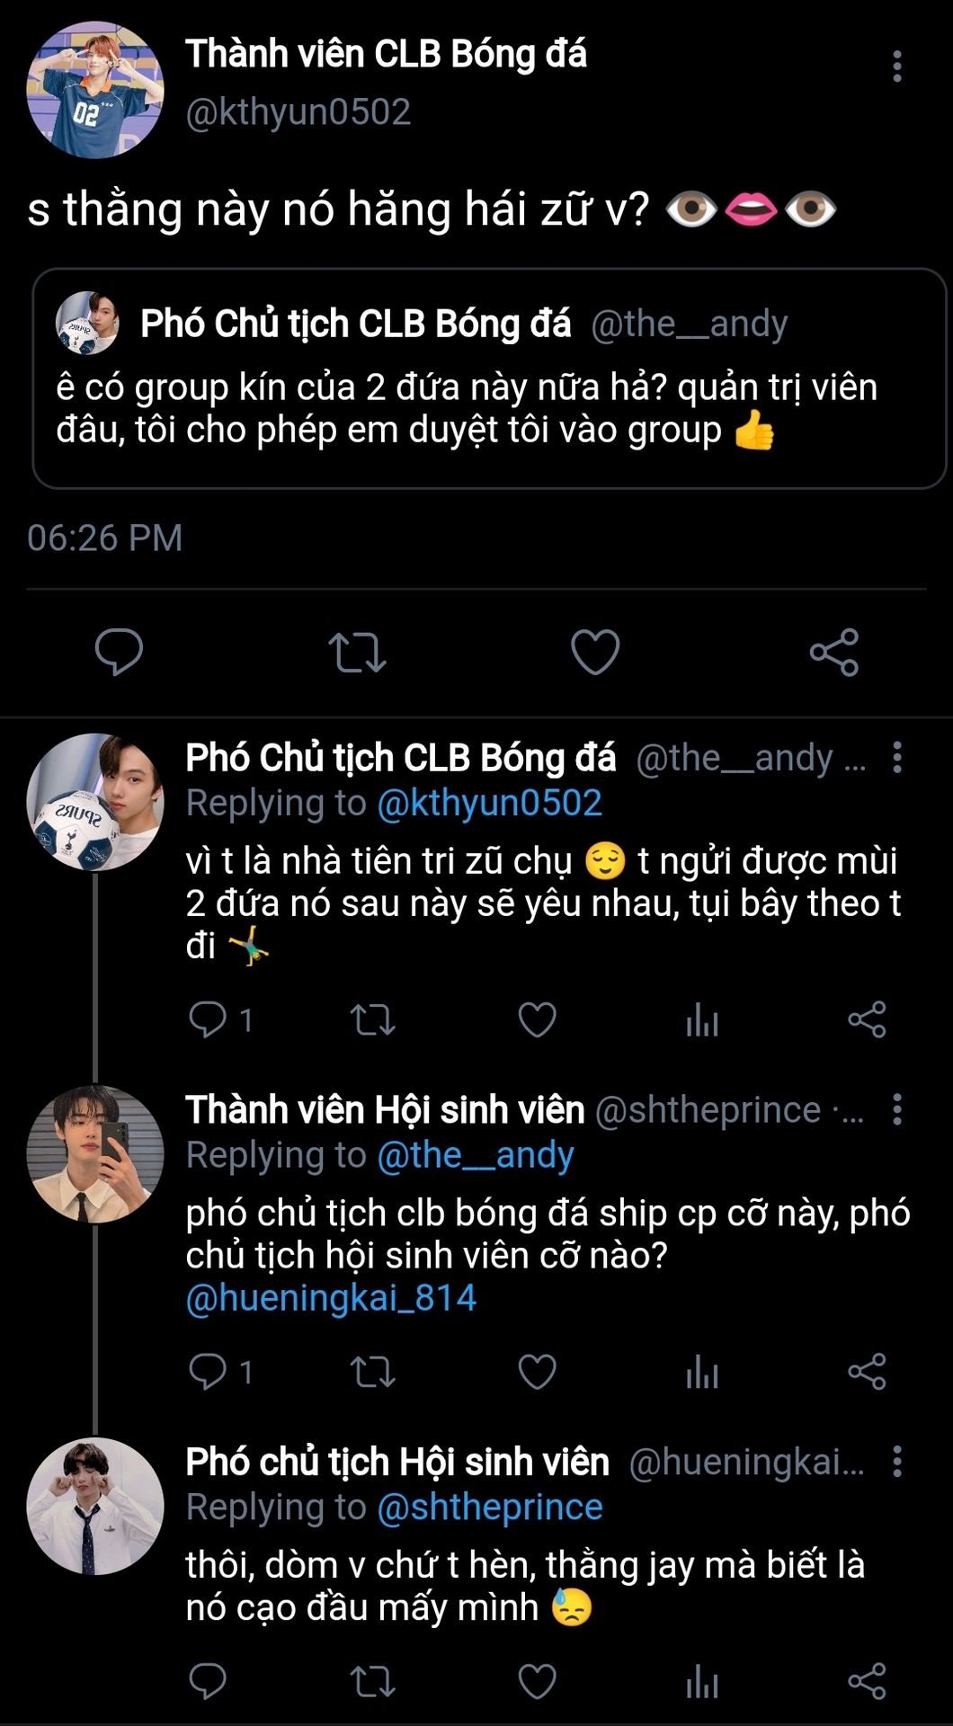Open the @hueningkai_814 mention link
This screenshot has height=1726, width=953.
click(x=331, y=1298)
